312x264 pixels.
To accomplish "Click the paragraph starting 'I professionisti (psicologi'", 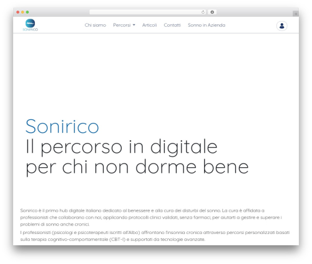I will click(155, 236).
